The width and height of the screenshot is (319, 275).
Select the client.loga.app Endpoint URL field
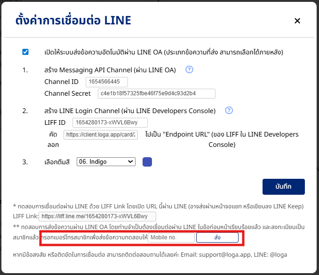click(x=101, y=135)
